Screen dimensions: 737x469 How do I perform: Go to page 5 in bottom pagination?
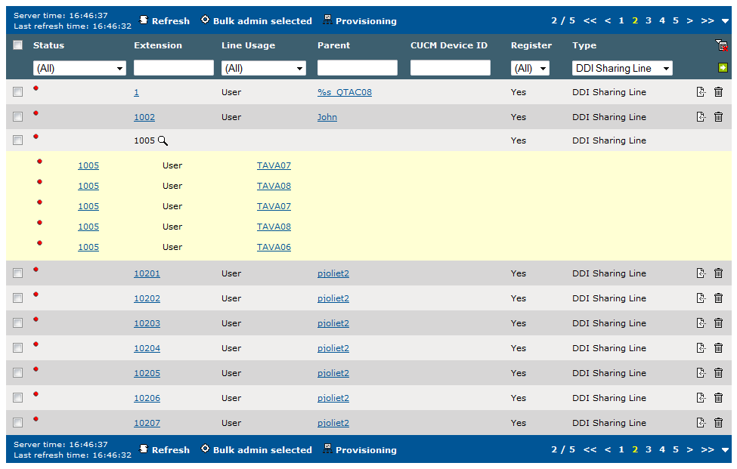[676, 449]
